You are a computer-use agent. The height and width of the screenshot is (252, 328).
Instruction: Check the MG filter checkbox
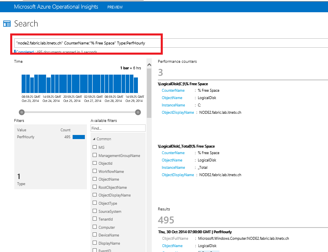click(95, 147)
